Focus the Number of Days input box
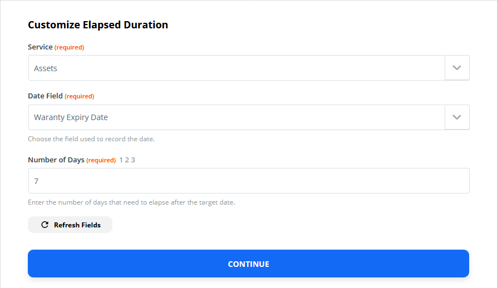 point(249,181)
